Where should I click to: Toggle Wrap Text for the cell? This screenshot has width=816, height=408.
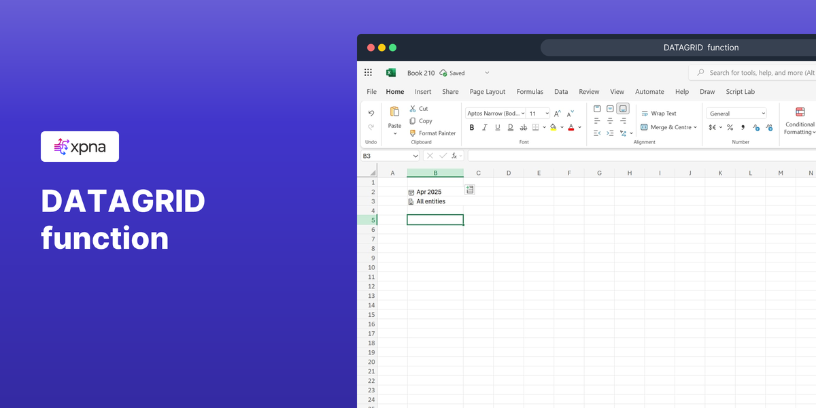(x=658, y=114)
